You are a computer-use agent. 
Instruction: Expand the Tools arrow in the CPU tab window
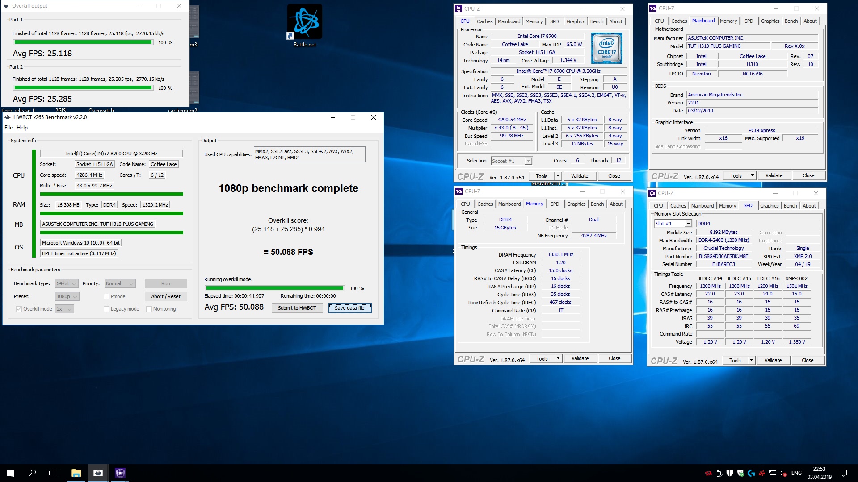pyautogui.click(x=558, y=176)
